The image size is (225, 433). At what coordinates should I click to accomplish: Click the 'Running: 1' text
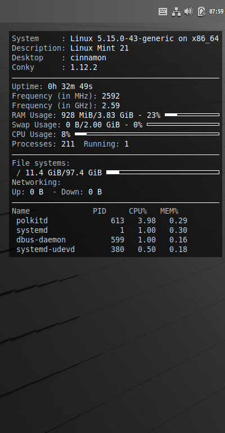tap(106, 144)
